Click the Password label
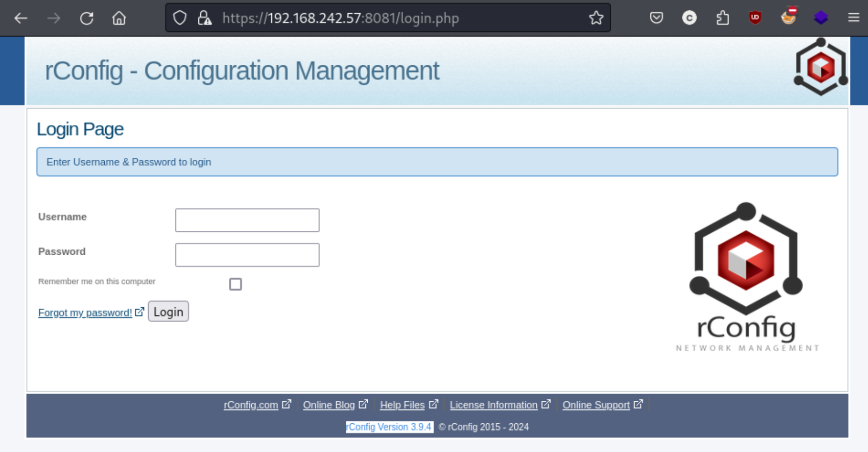This screenshot has height=452, width=868. tap(62, 251)
